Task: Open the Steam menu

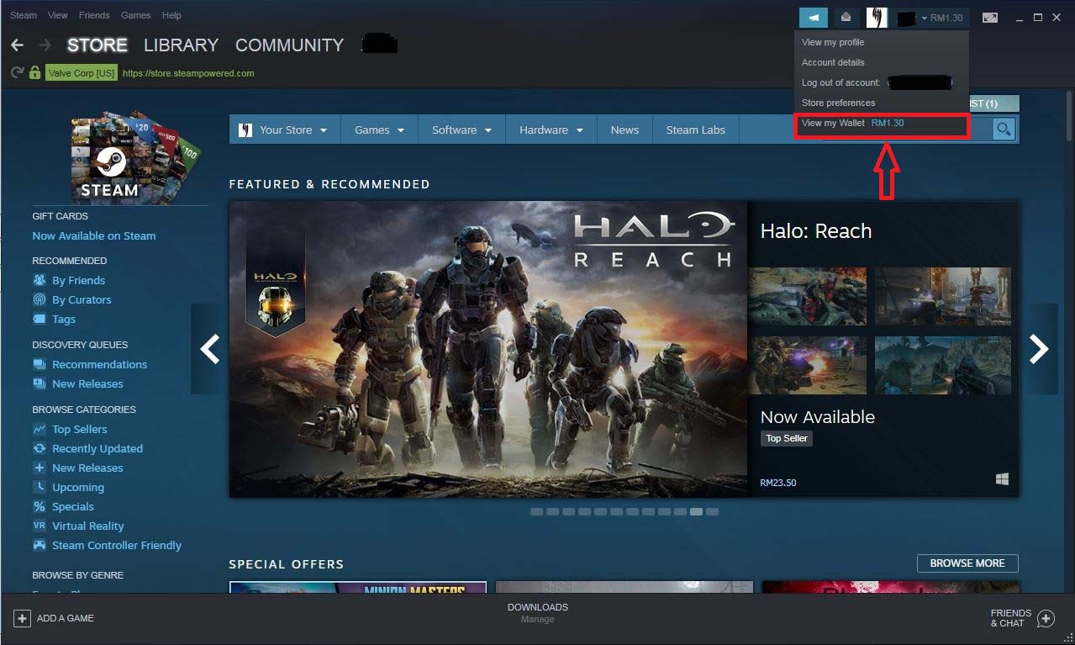Action: tap(24, 15)
